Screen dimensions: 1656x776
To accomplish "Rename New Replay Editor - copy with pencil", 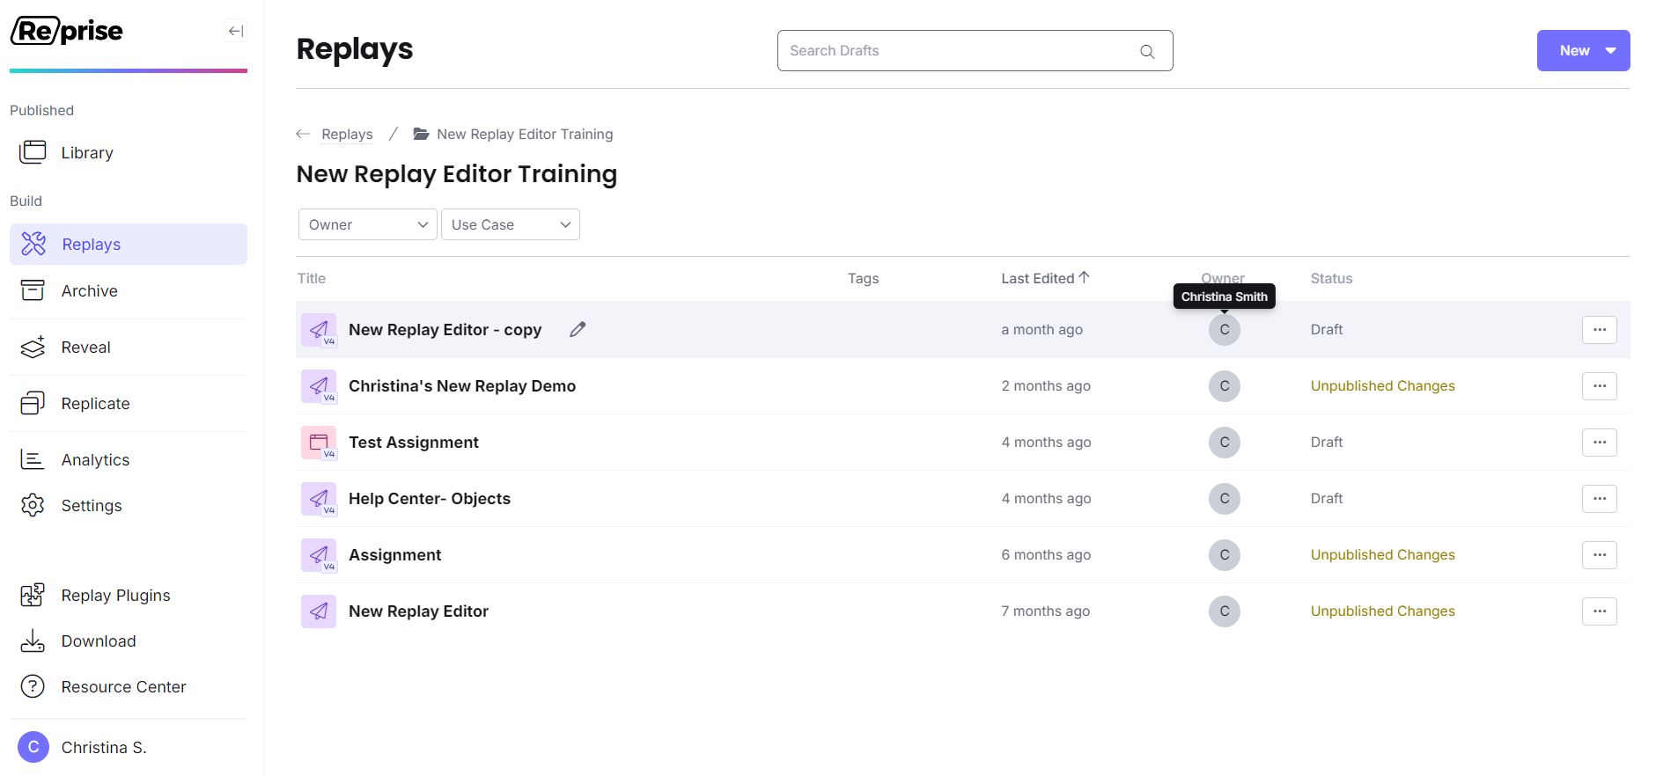I will (578, 329).
